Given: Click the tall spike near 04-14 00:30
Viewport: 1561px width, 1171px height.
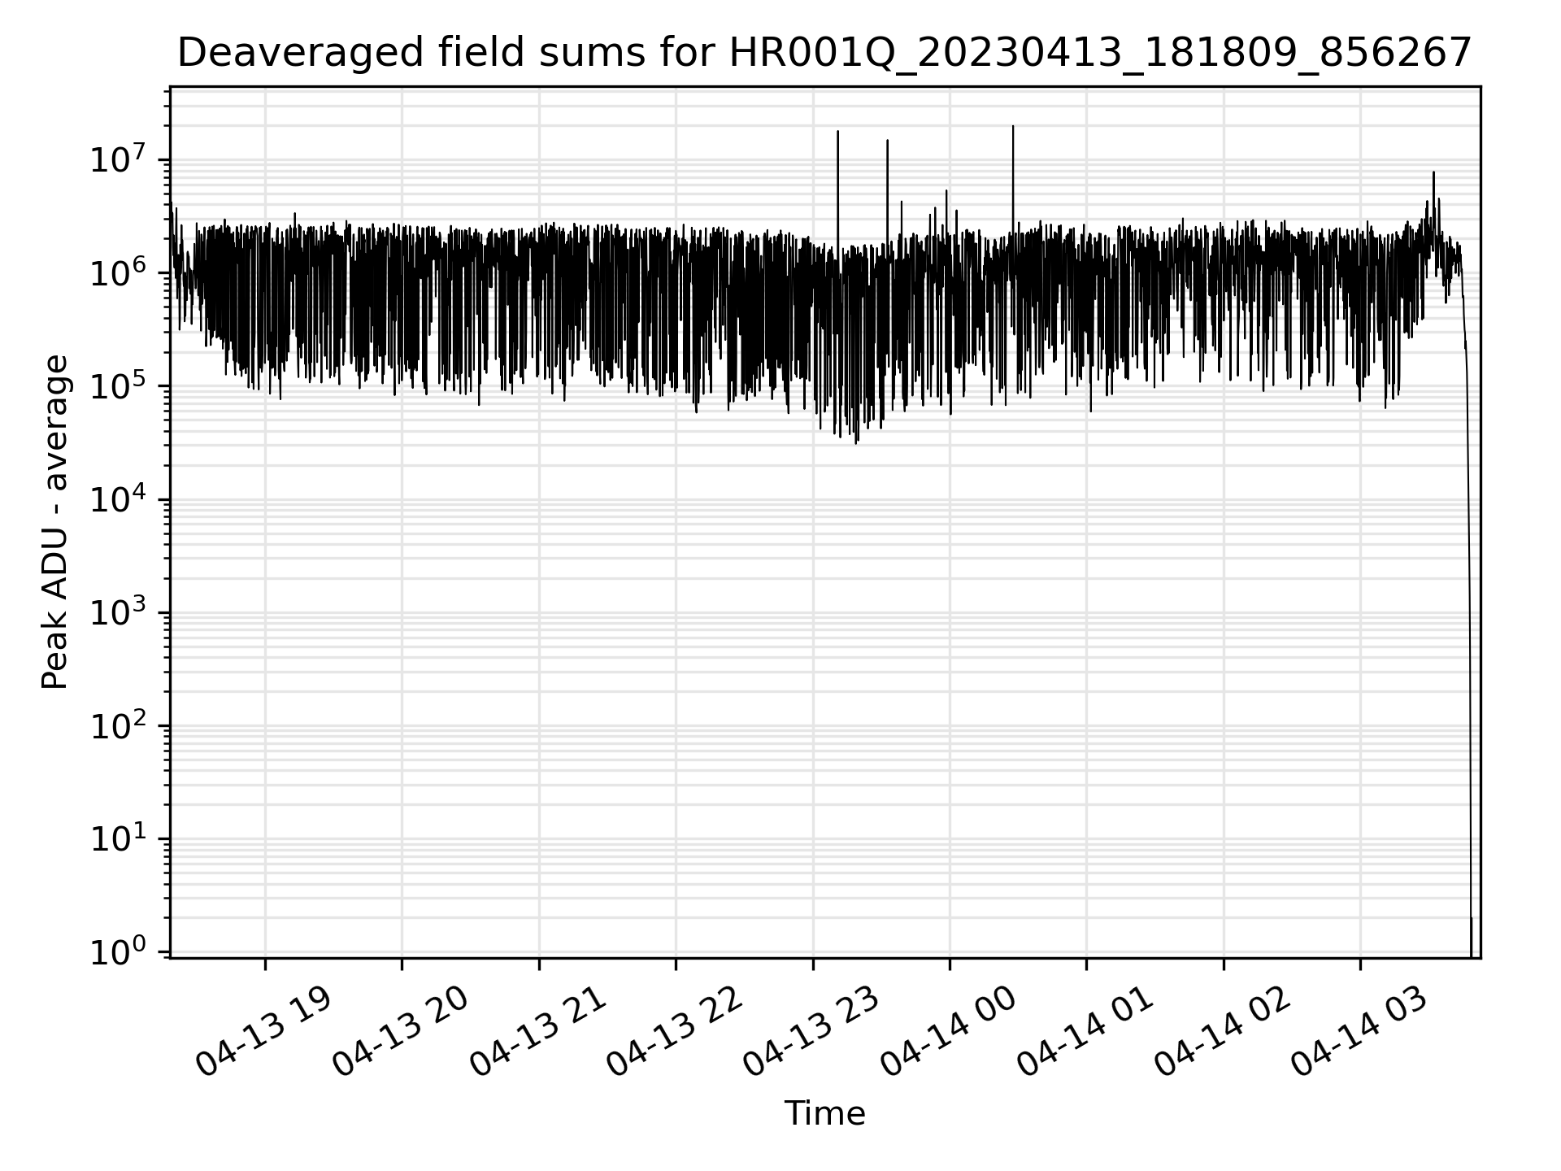Looking at the screenshot, I should [1012, 179].
